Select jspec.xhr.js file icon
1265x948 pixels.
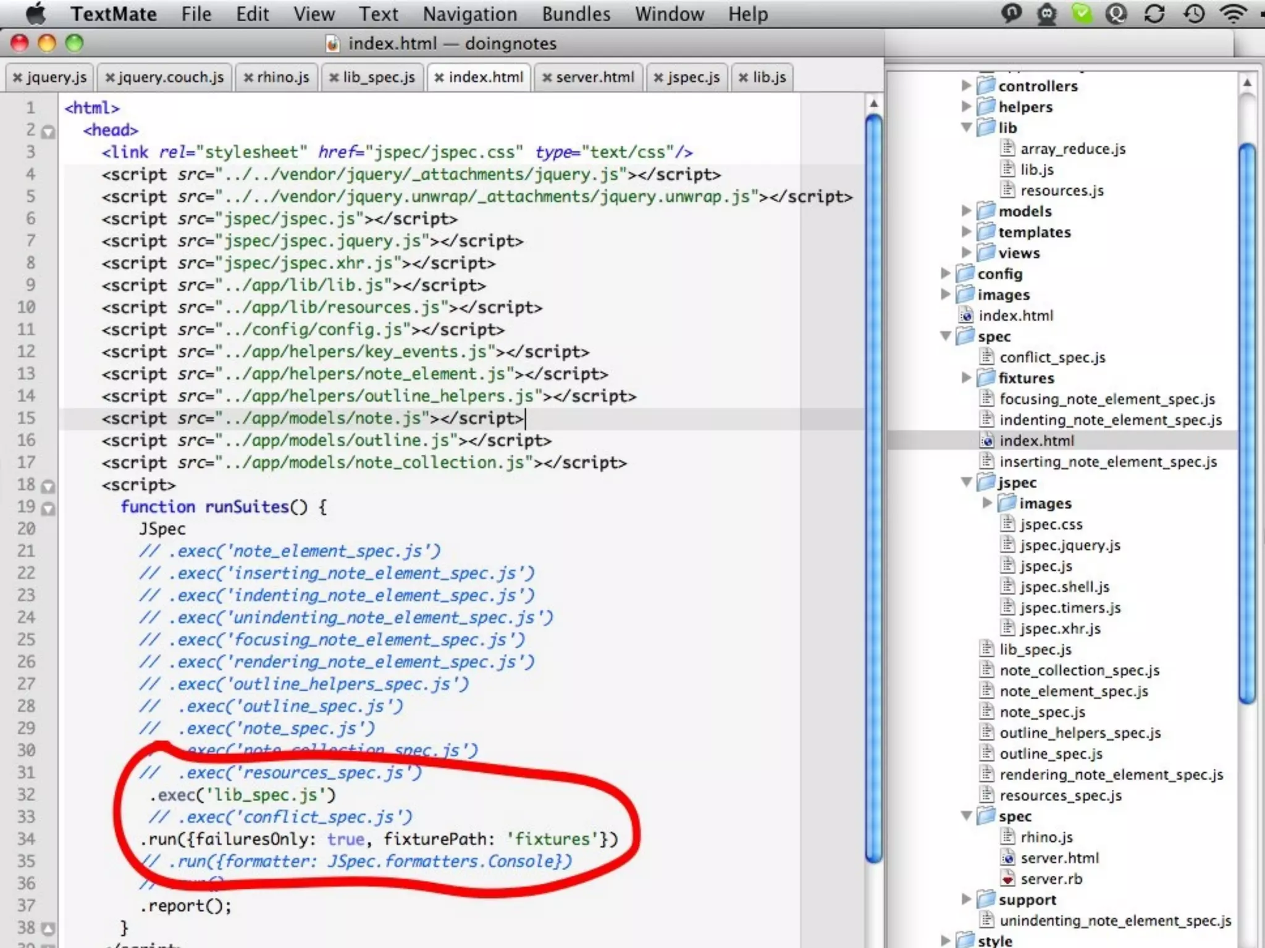(x=1007, y=628)
